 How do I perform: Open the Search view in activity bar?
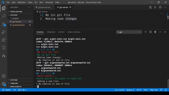coord(4,16)
